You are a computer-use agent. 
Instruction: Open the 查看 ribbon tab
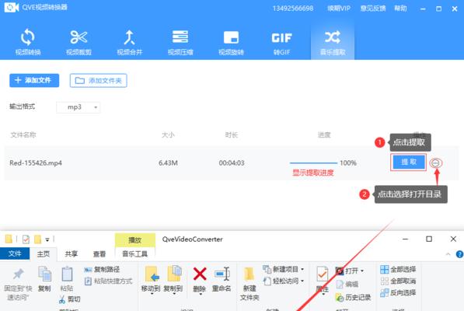tap(99, 254)
